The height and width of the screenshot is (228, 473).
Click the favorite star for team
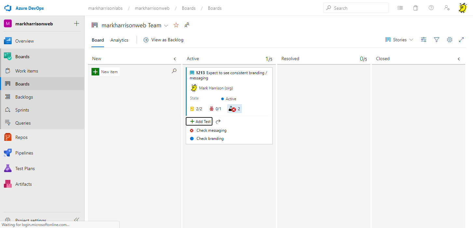pyautogui.click(x=176, y=25)
